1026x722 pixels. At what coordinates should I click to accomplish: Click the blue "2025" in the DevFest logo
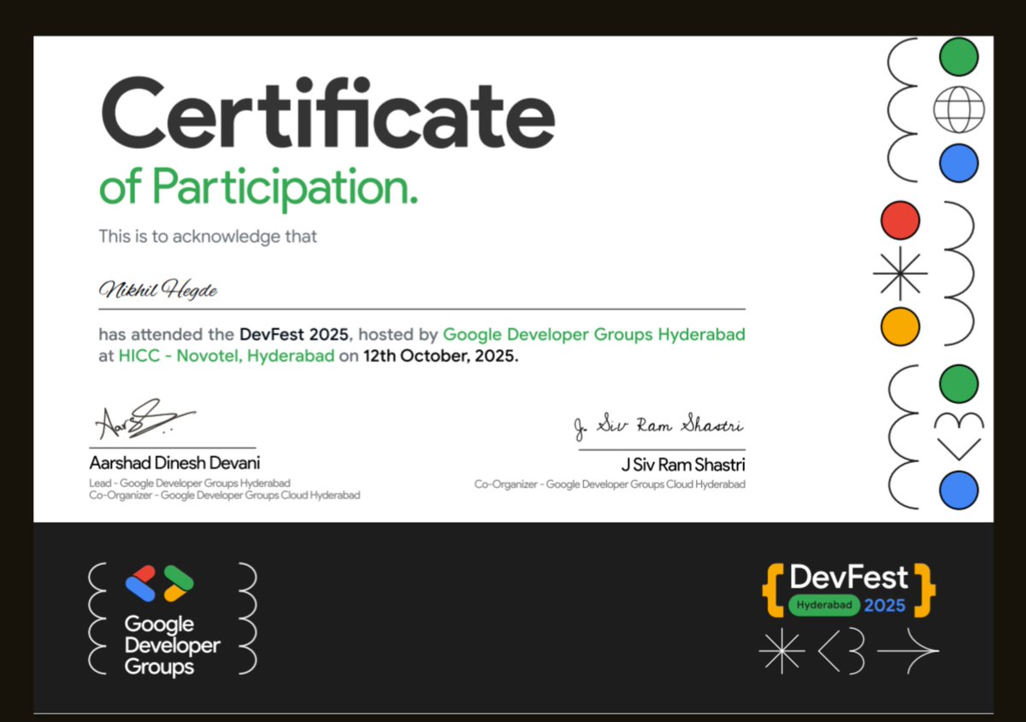(x=884, y=606)
